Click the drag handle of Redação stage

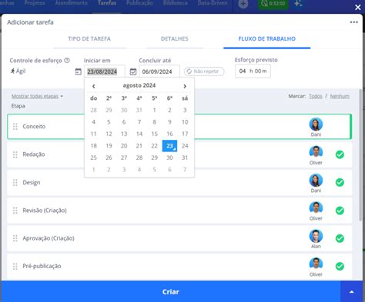point(15,154)
